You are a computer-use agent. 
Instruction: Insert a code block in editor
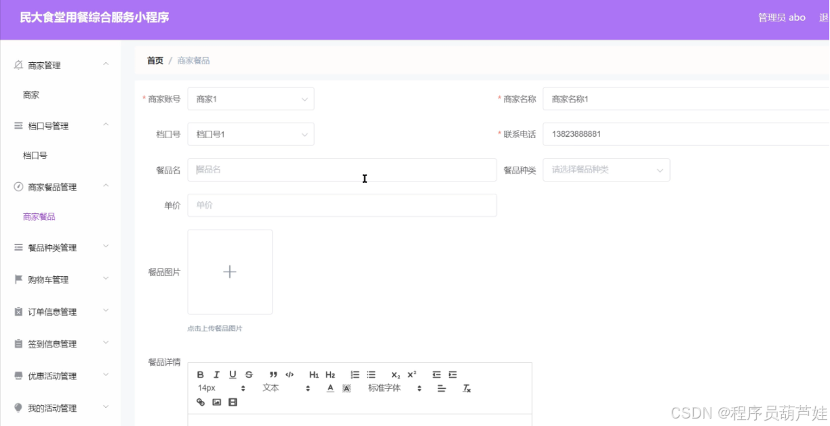pos(290,375)
